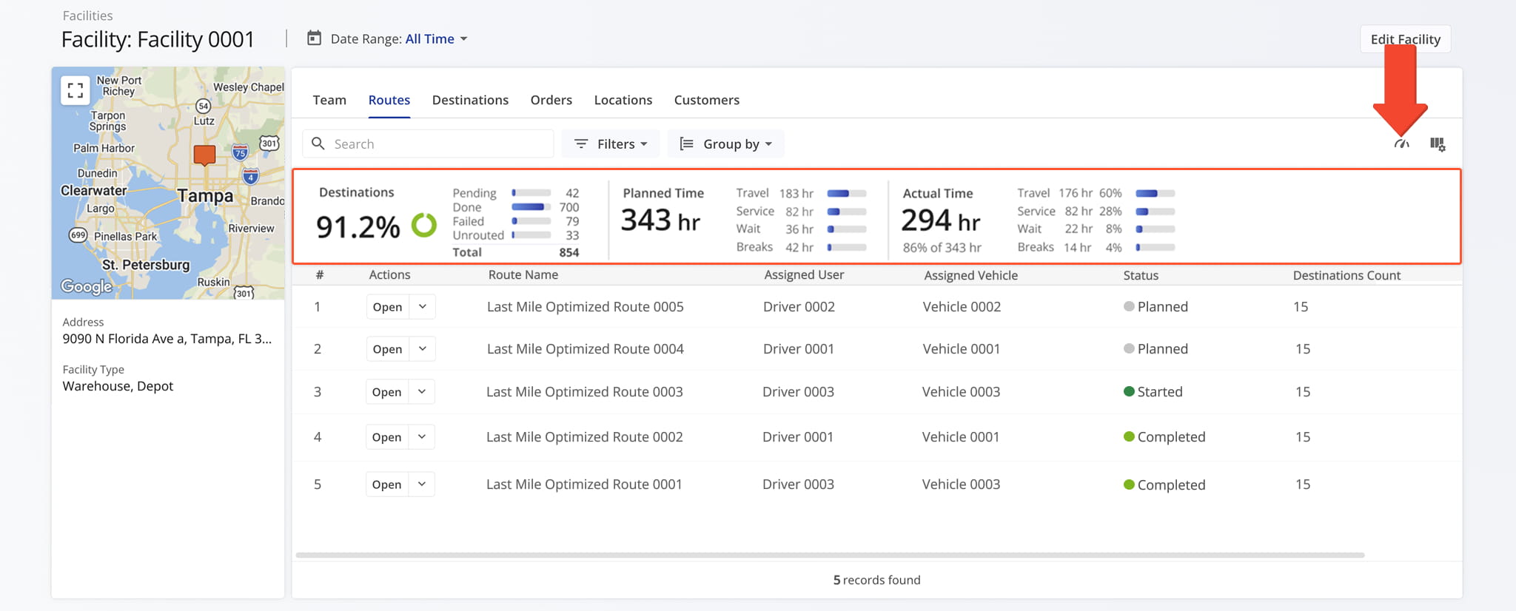The width and height of the screenshot is (1516, 611).
Task: Open the column settings icon
Action: (x=1438, y=144)
